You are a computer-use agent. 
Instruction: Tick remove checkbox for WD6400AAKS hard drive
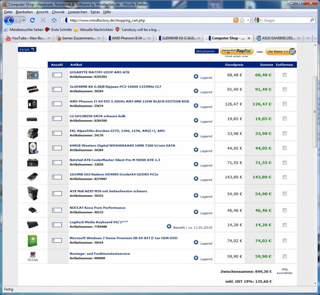[285, 148]
